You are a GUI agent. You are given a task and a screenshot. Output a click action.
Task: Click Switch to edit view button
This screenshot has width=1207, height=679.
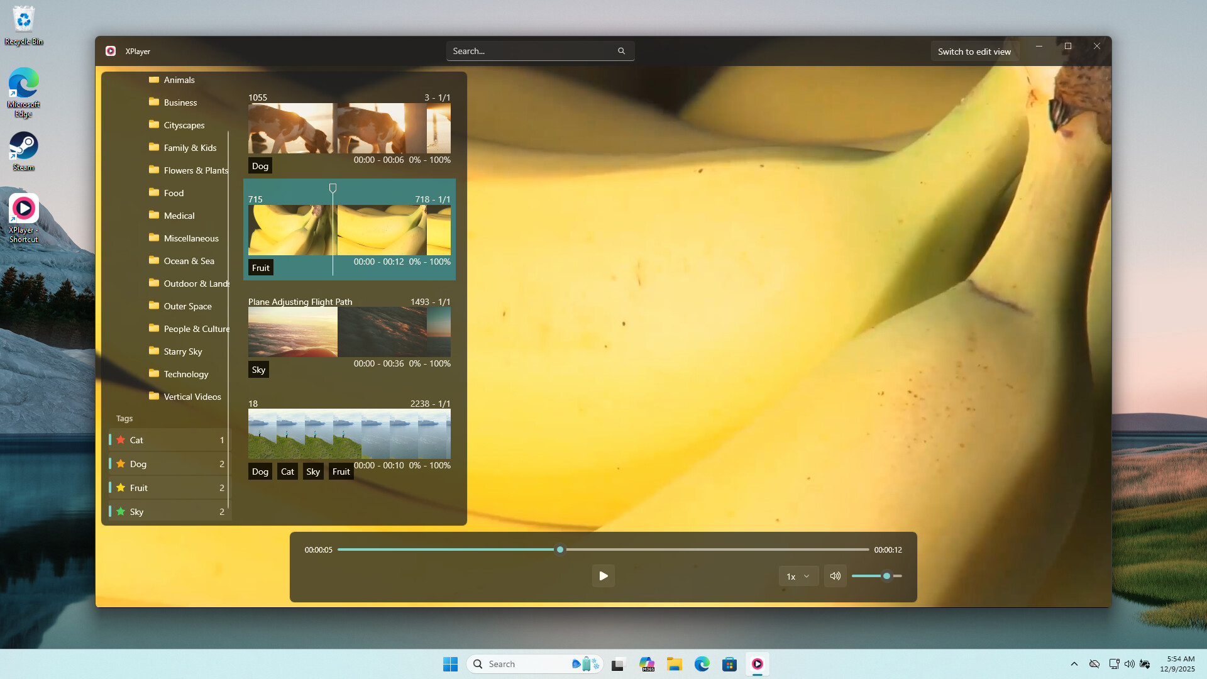pyautogui.click(x=974, y=52)
